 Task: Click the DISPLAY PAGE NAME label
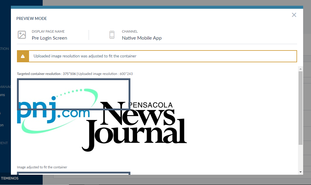[48, 31]
